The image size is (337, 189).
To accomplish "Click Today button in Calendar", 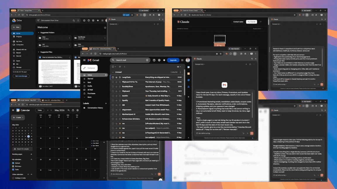I will 40,110.
